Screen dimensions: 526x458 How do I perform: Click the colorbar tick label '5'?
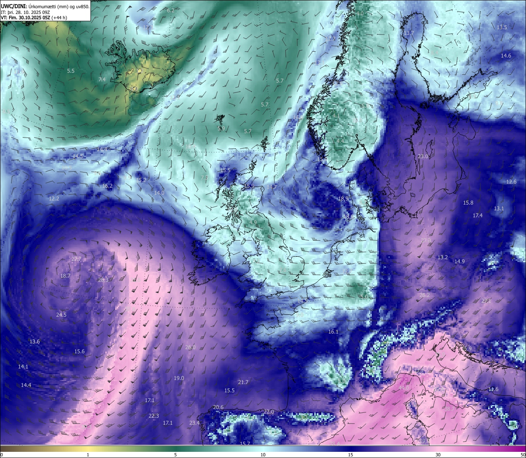point(175,455)
